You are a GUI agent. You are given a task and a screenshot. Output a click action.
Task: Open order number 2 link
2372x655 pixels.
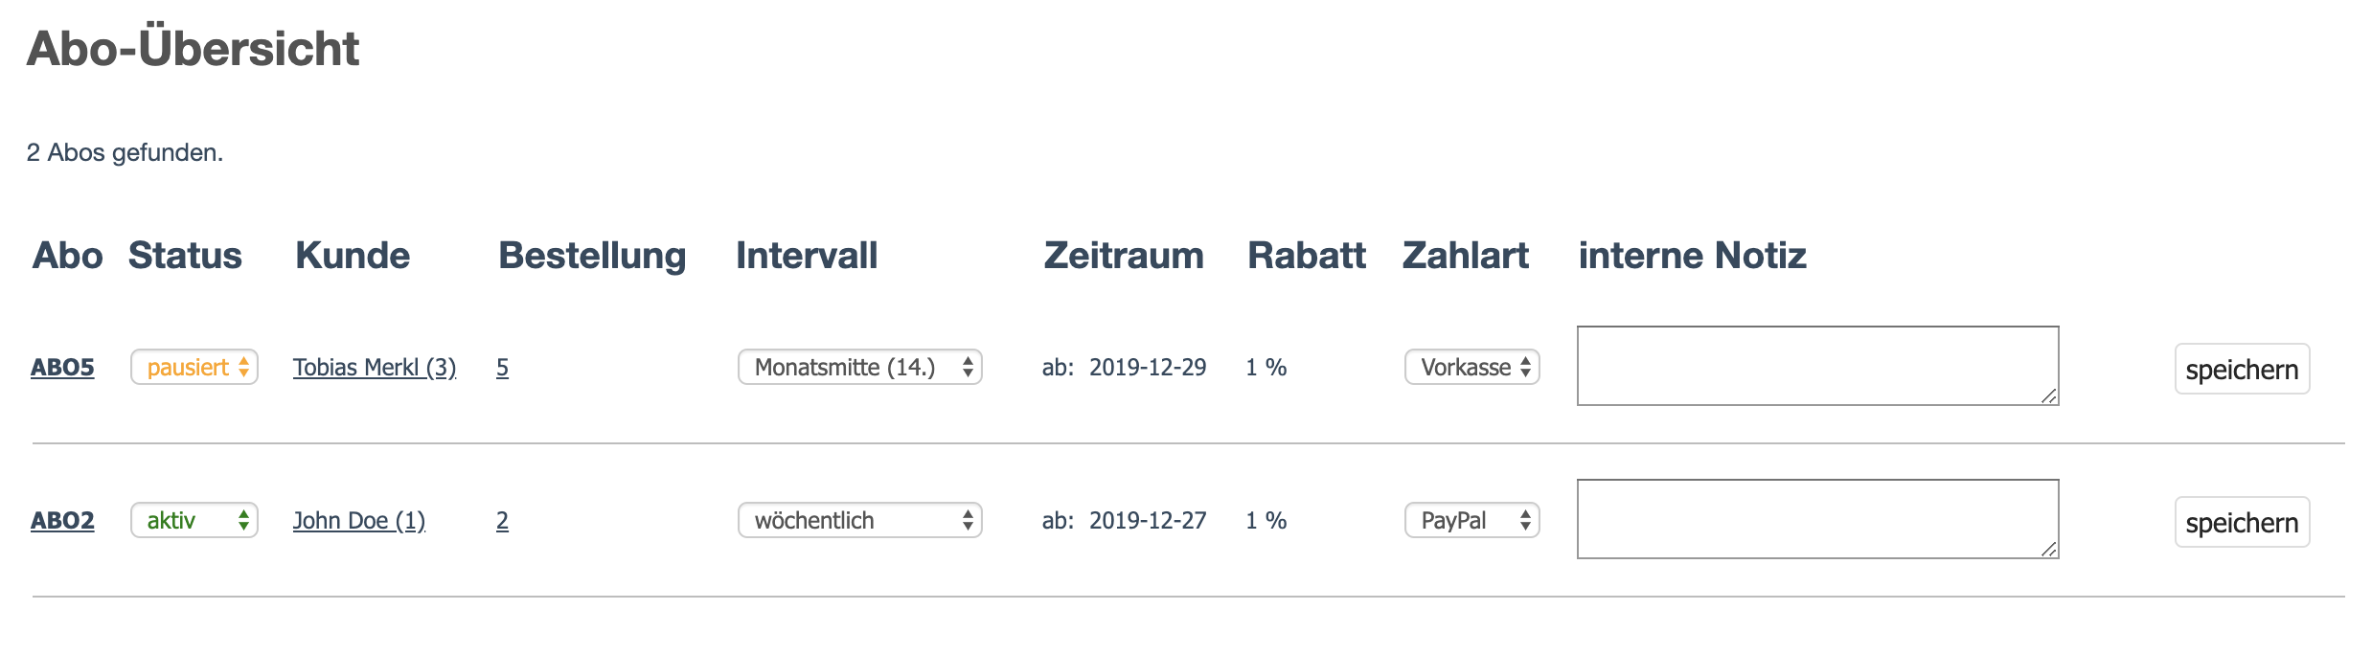tap(502, 521)
